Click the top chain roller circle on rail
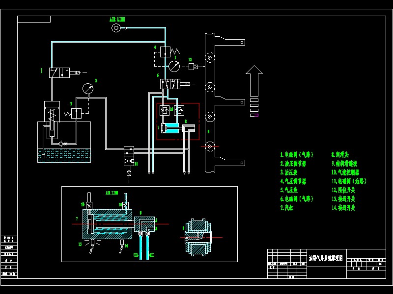Image resolution: width=393 pixels, height=294 pixels. coord(210,57)
